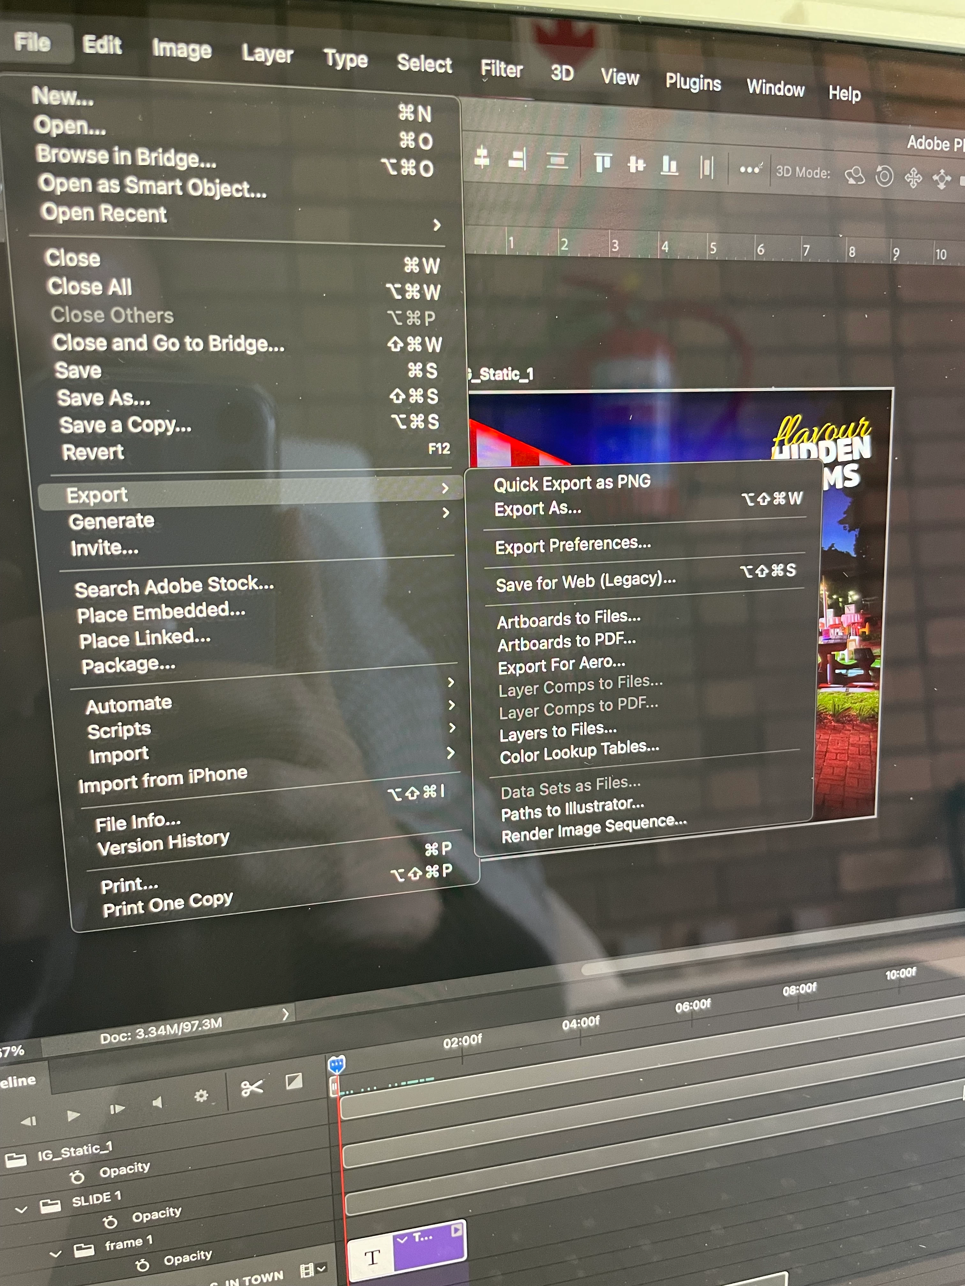Choose Quick Export as PNG
Screen dimensions: 965x1286
point(572,483)
